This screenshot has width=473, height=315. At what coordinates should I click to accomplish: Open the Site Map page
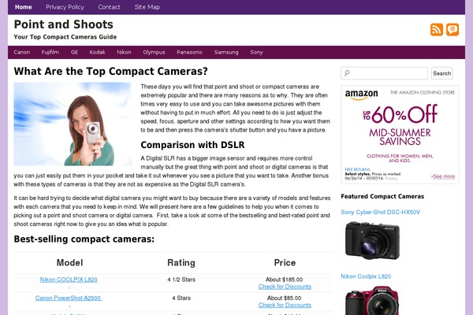click(x=147, y=7)
